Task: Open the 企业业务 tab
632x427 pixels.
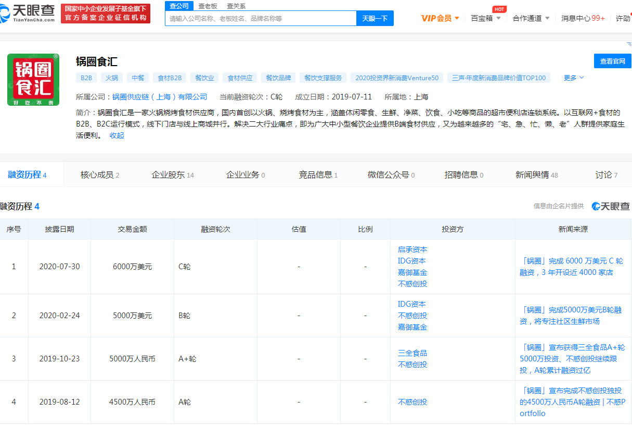Action: (246, 175)
